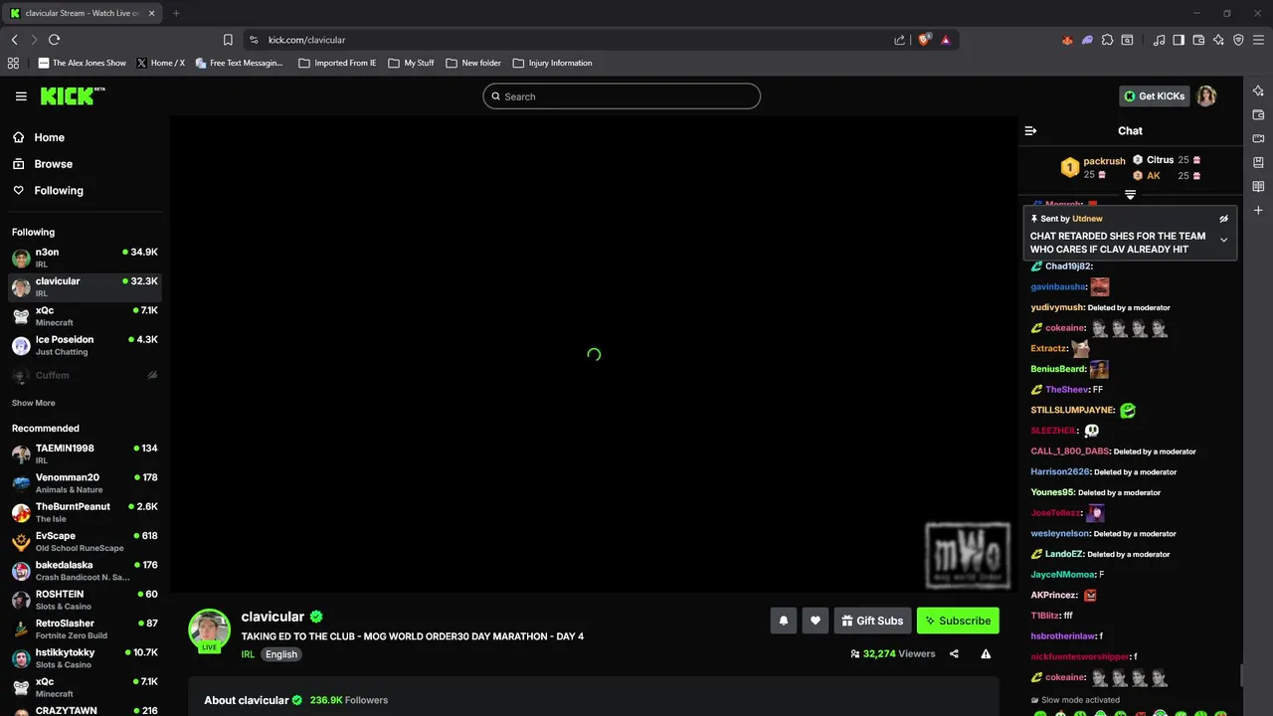
Task: Open Brave Playlist music-note icon
Action: (x=1159, y=40)
